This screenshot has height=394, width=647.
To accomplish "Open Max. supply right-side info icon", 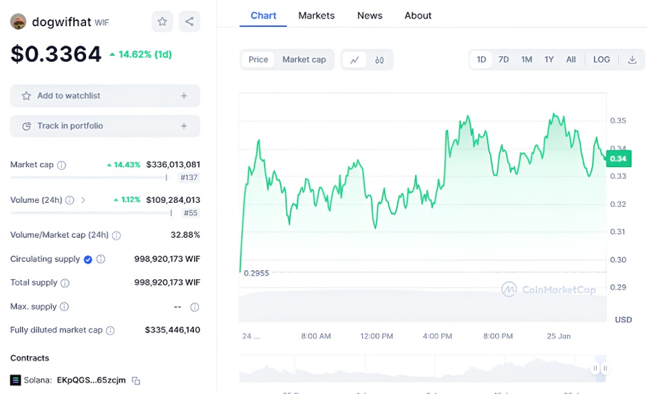I will pyautogui.click(x=194, y=307).
